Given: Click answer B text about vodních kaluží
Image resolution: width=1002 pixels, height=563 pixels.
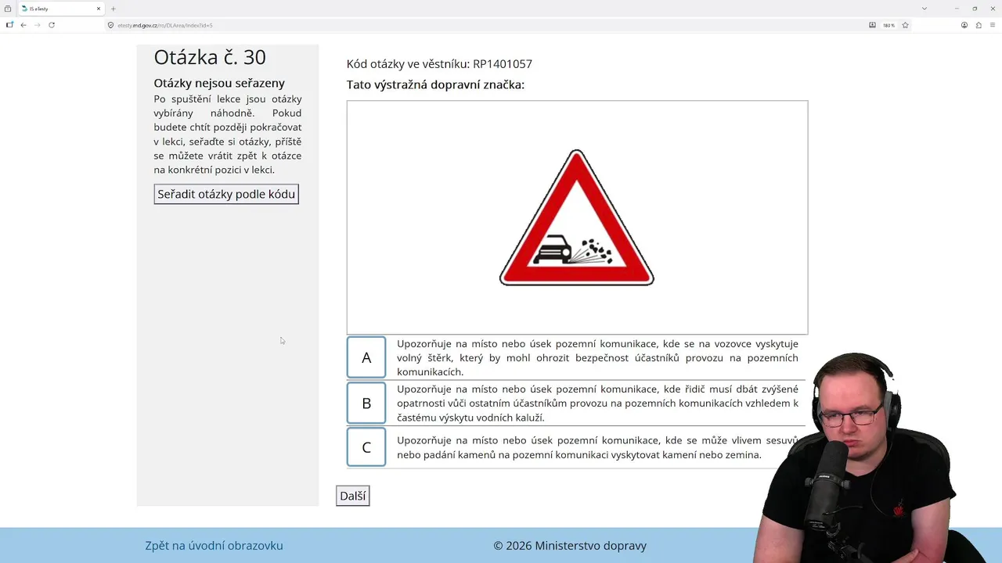Looking at the screenshot, I should (597, 403).
